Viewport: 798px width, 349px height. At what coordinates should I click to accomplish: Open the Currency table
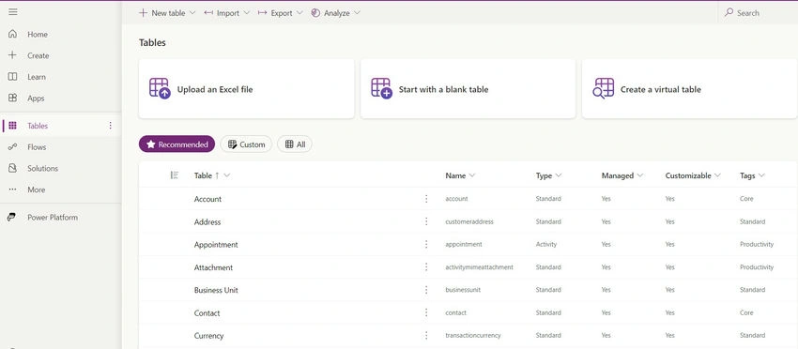coord(208,336)
